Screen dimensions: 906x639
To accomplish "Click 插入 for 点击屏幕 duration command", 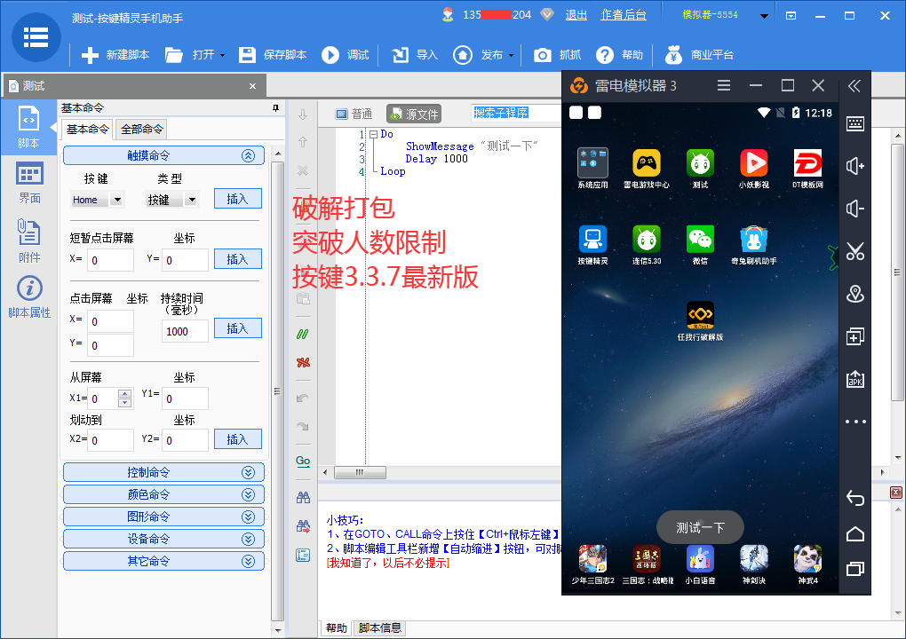I will [237, 327].
